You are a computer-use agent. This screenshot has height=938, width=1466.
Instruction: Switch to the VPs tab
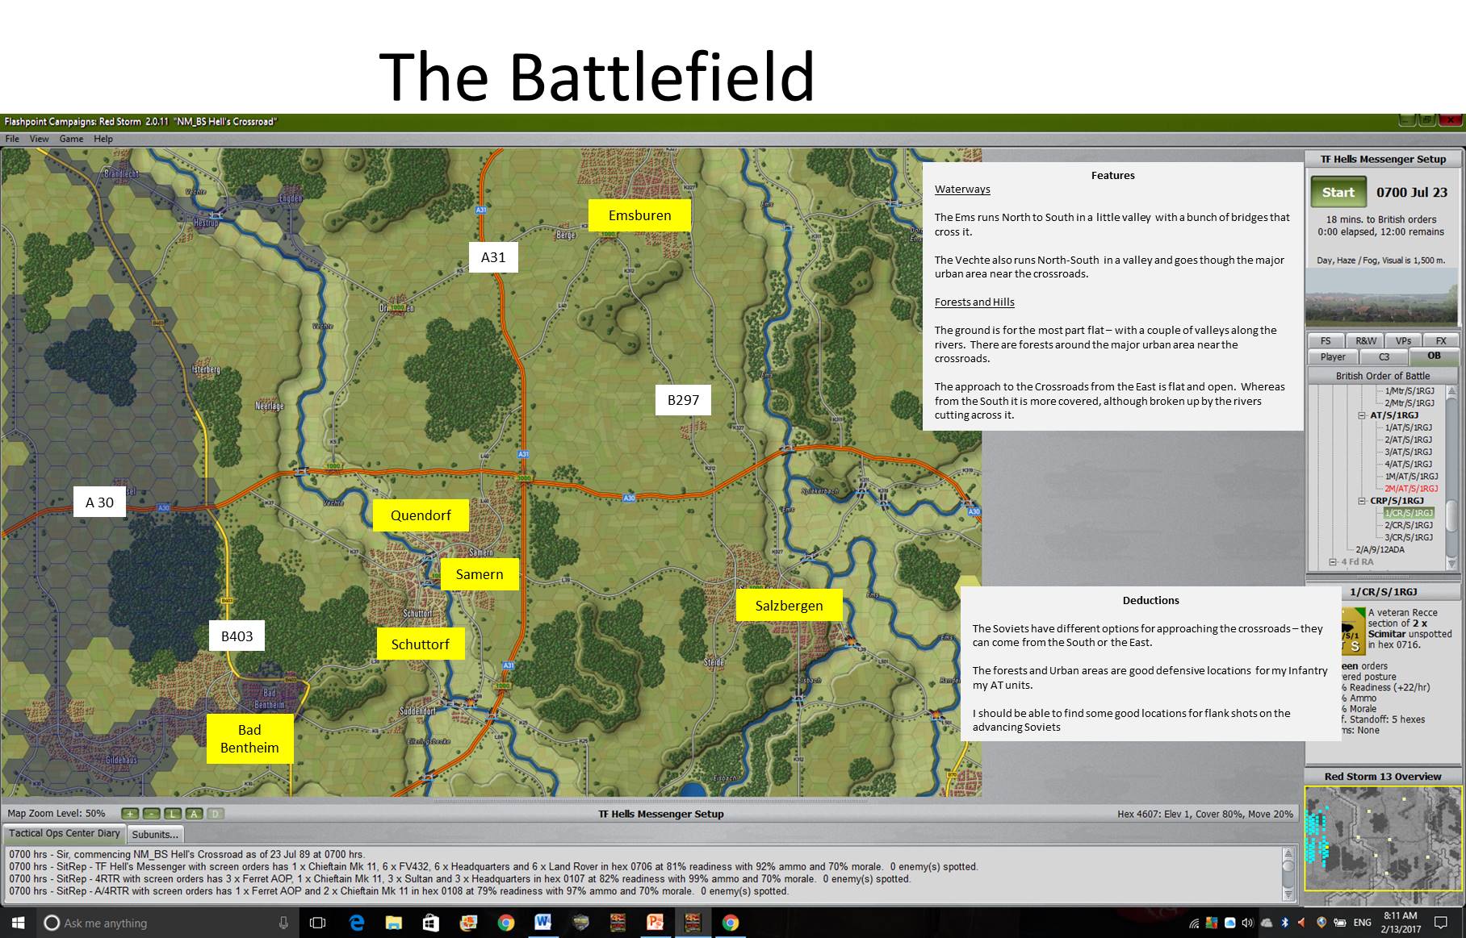click(1403, 340)
